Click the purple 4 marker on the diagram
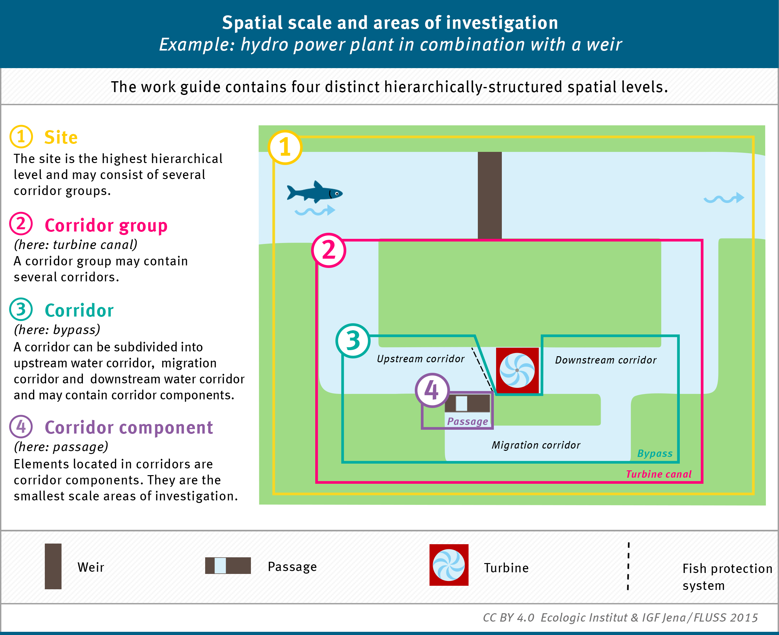Screen dimensions: 779x635 coord(432,391)
